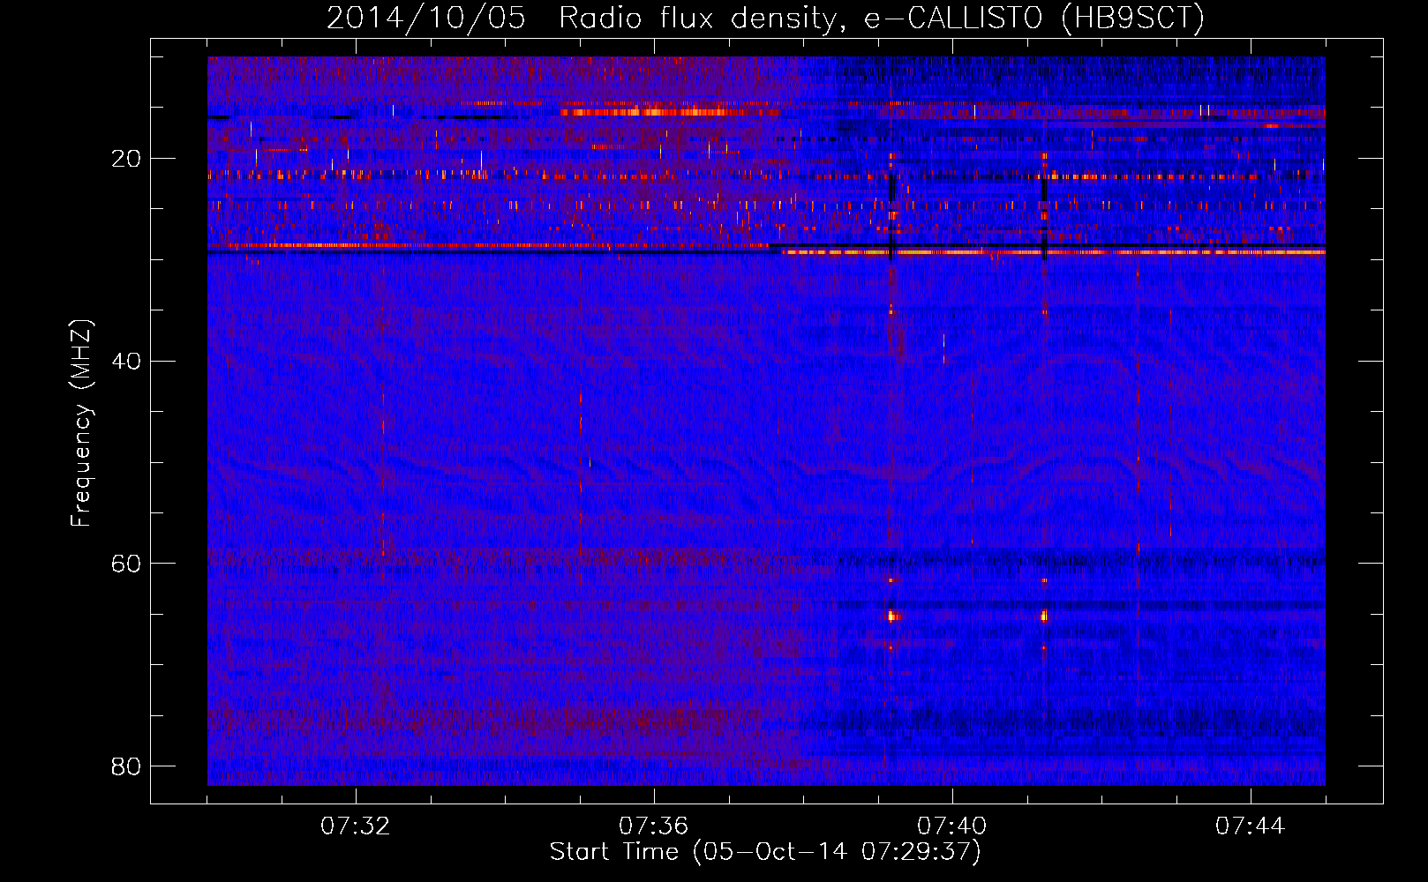The width and height of the screenshot is (1428, 882).
Task: Click the plot title 'Radio flux density, e-CALLISTO (HB9SCT)'
Action: (882, 19)
